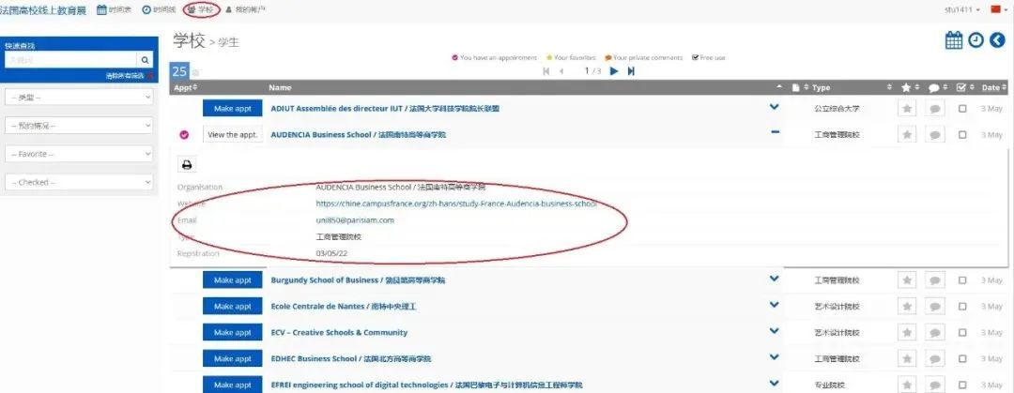1014x393 pixels.
Task: Make an appointment with ADIUT
Action: [x=233, y=109]
